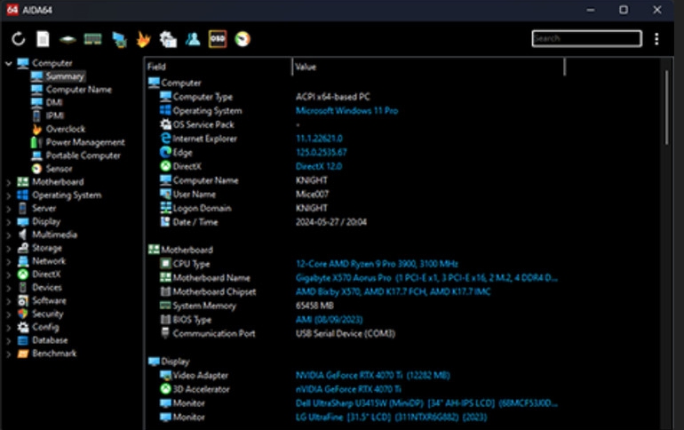The image size is (684, 430).
Task: Open the Overclock tree item
Action: (66, 129)
